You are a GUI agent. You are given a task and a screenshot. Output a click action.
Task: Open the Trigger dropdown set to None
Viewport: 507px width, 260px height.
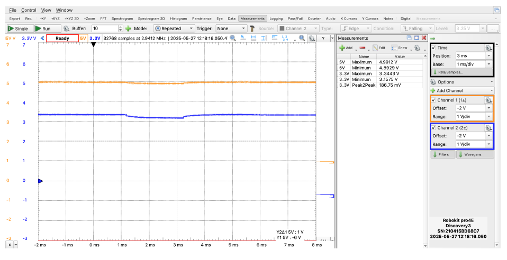click(x=231, y=29)
